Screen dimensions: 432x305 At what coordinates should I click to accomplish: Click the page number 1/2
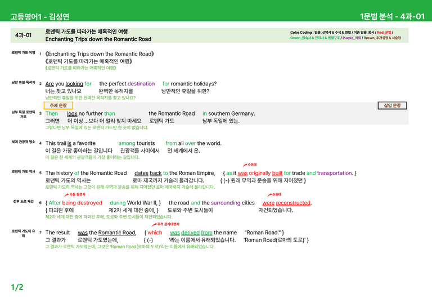click(x=17, y=288)
